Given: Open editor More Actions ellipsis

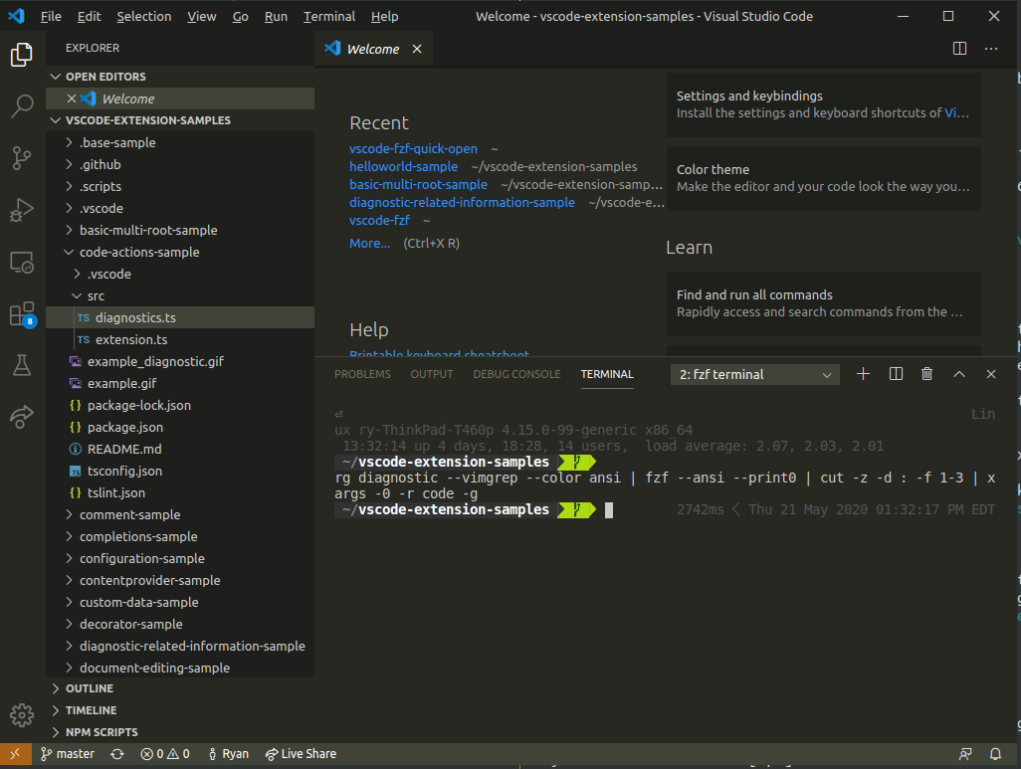Looking at the screenshot, I should pyautogui.click(x=991, y=49).
